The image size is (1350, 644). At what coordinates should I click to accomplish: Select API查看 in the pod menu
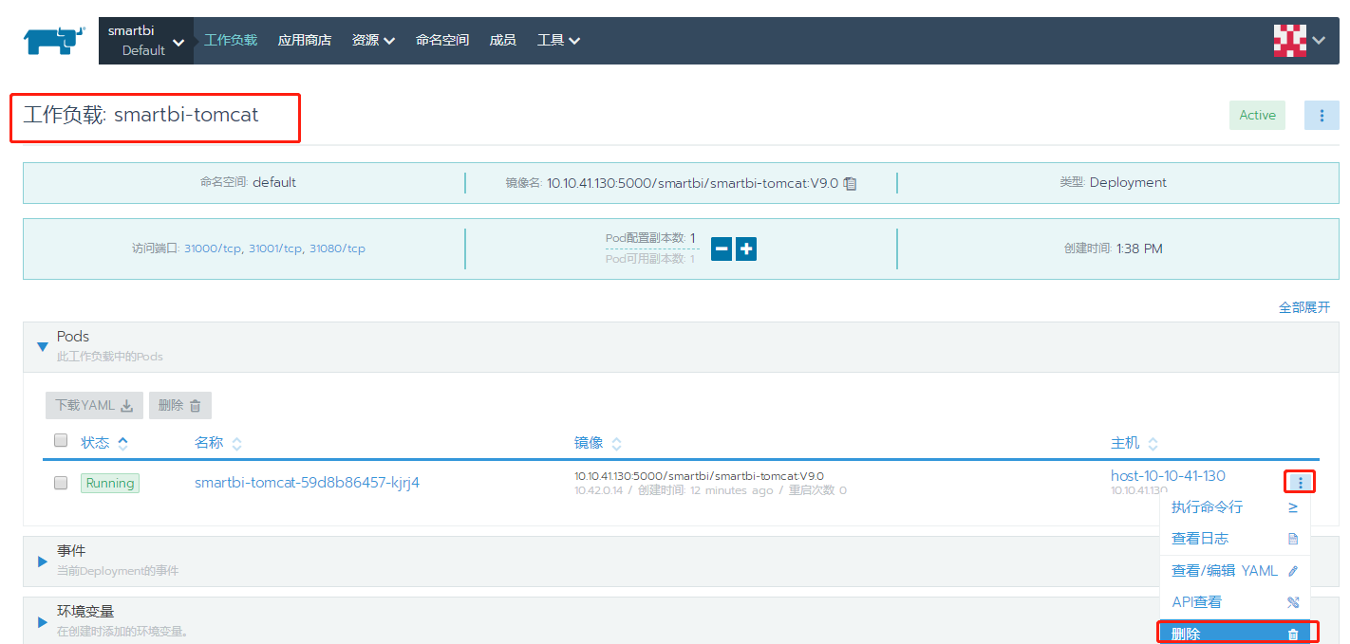(1234, 602)
